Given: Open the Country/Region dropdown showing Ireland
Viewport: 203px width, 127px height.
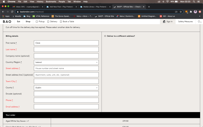Looking at the screenshot, I should tap(66, 62).
